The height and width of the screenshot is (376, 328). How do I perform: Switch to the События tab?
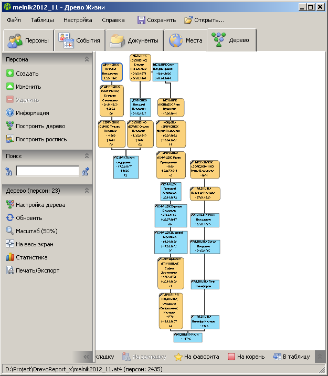(80, 40)
